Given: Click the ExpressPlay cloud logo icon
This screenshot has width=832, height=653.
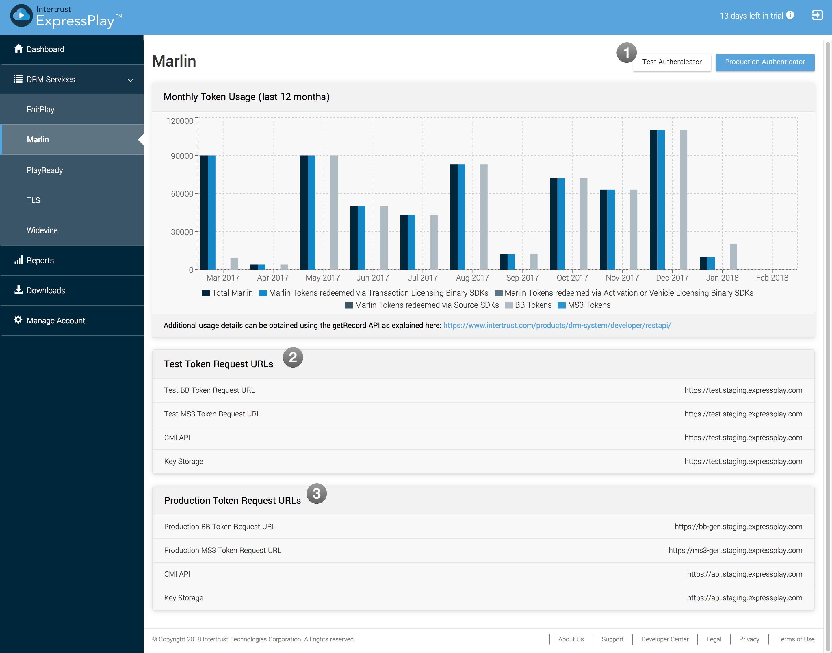Looking at the screenshot, I should coord(21,16).
